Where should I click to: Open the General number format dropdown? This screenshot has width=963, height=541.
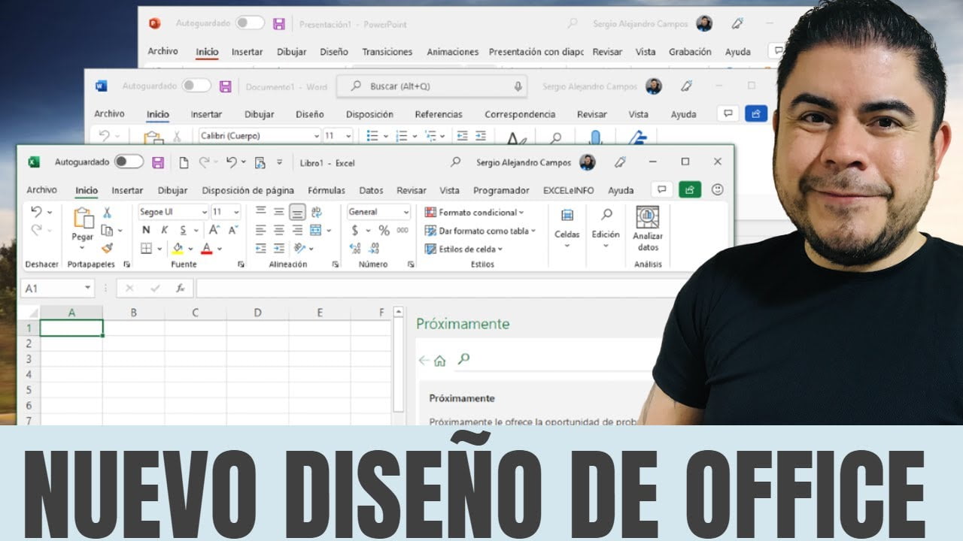(x=406, y=213)
